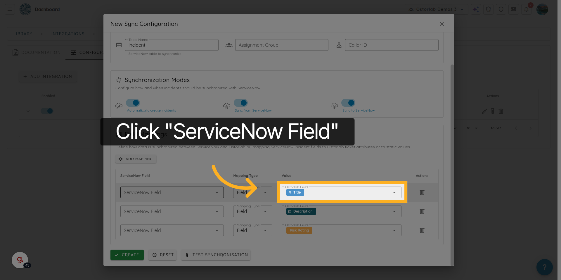Click the delete trash icon on Risk Rating row
The height and width of the screenshot is (280, 561).
(422, 230)
